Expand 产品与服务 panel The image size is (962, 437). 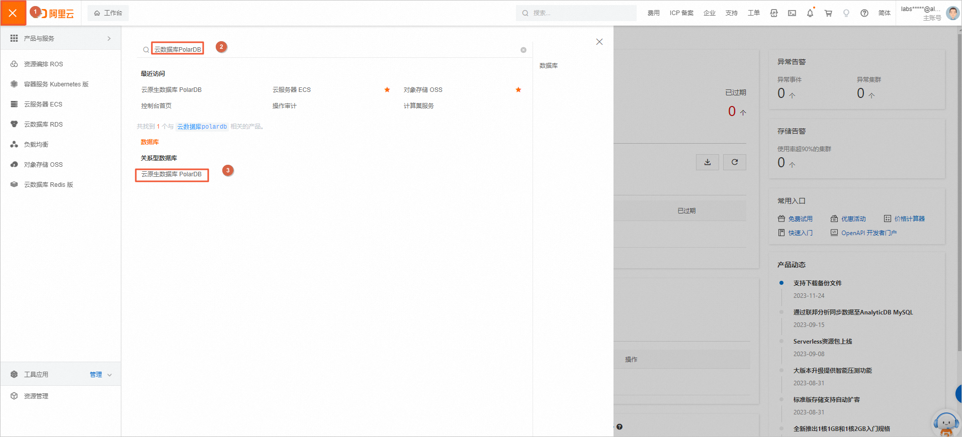pyautogui.click(x=60, y=38)
